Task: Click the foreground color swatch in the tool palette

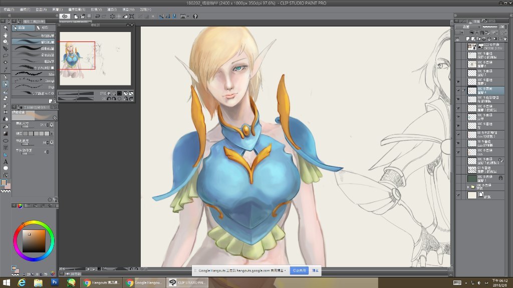Action: point(4,182)
